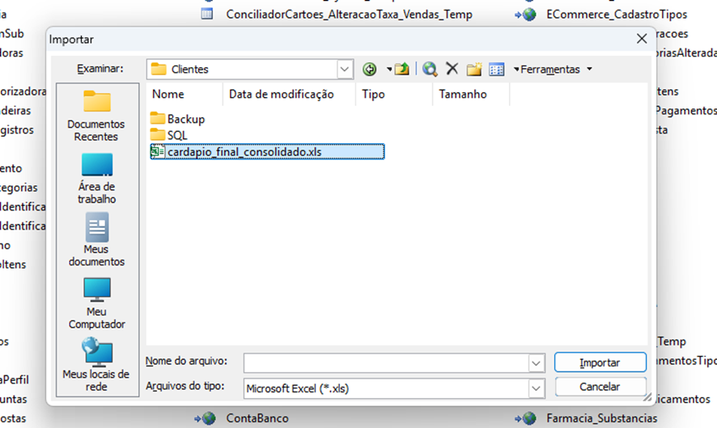
Task: Select Meu Computador in the sidebar
Action: coord(96,303)
